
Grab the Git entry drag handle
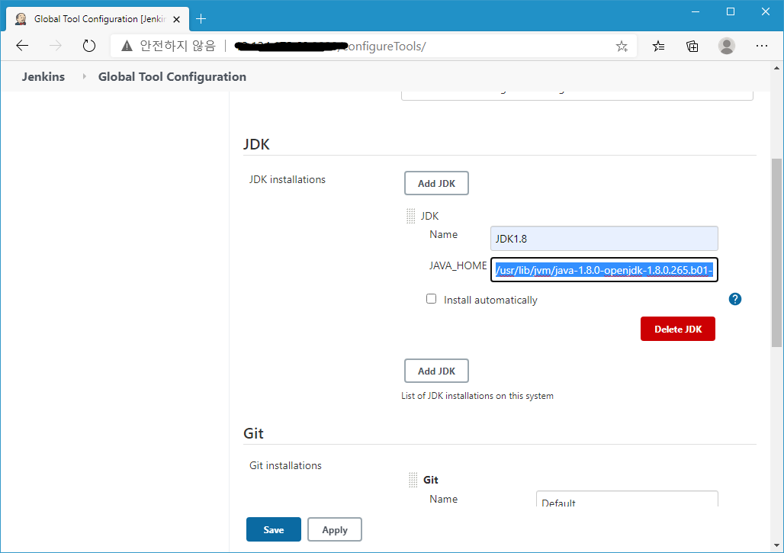pyautogui.click(x=413, y=480)
